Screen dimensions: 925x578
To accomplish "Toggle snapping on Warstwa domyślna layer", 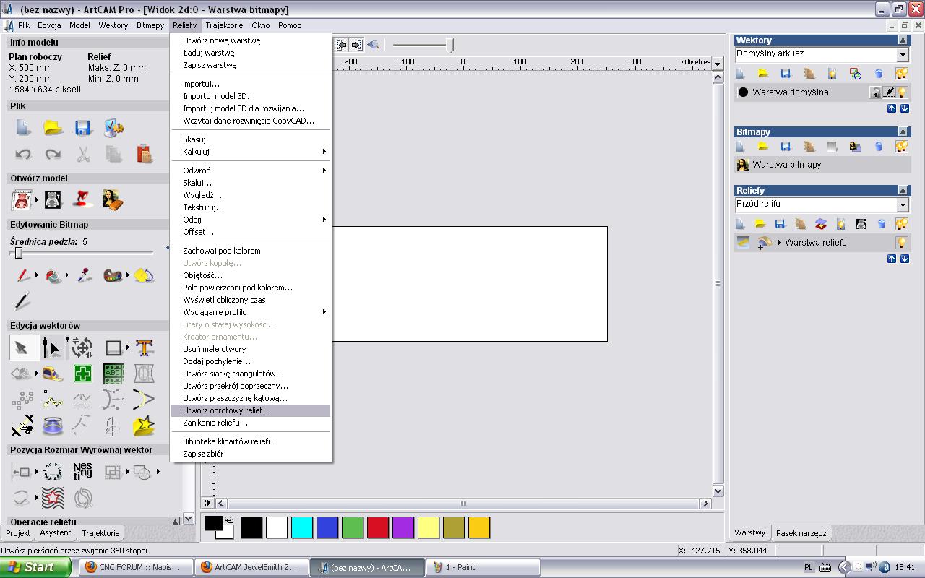I will (889, 92).
